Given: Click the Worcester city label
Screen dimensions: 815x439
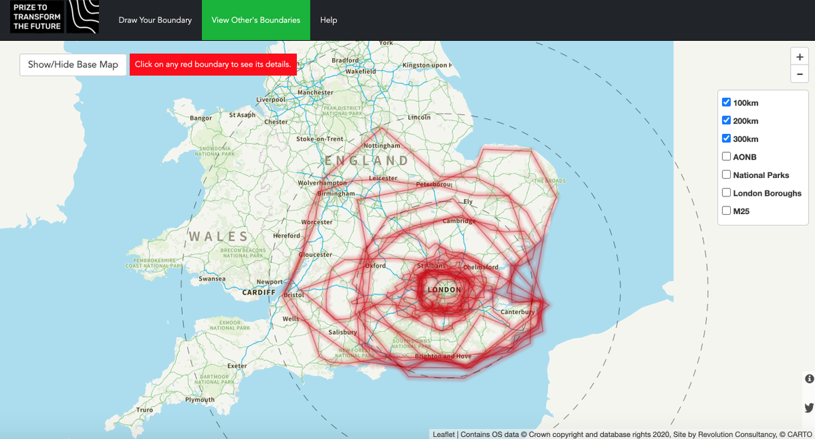Looking at the screenshot, I should tap(317, 222).
